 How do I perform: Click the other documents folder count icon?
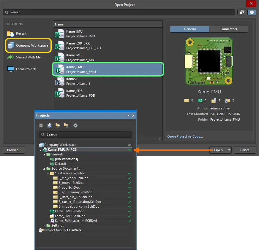(x=228, y=100)
